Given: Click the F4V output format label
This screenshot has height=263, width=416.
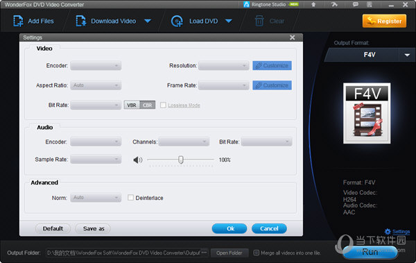Looking at the screenshot, I should pyautogui.click(x=370, y=55).
